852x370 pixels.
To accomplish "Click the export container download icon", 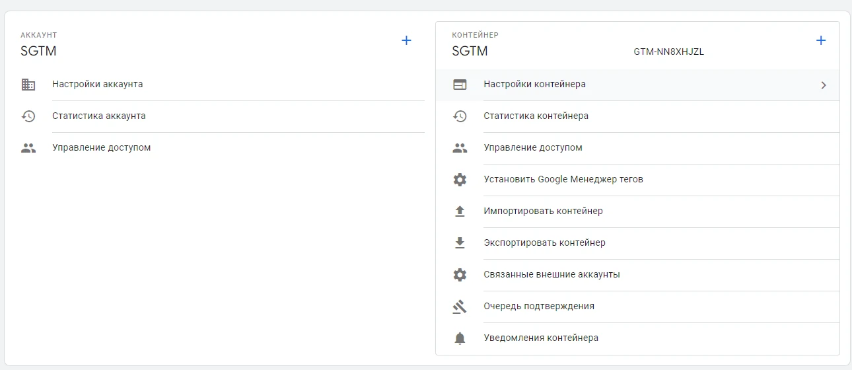I will [x=460, y=243].
